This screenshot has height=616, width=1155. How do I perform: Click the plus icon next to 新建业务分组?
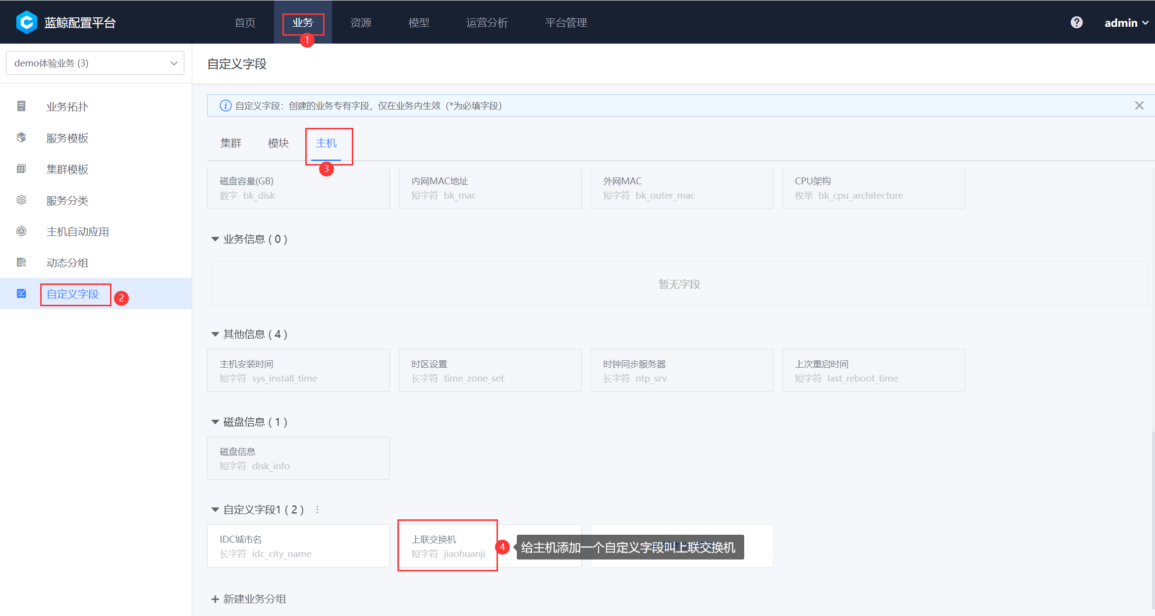point(215,599)
